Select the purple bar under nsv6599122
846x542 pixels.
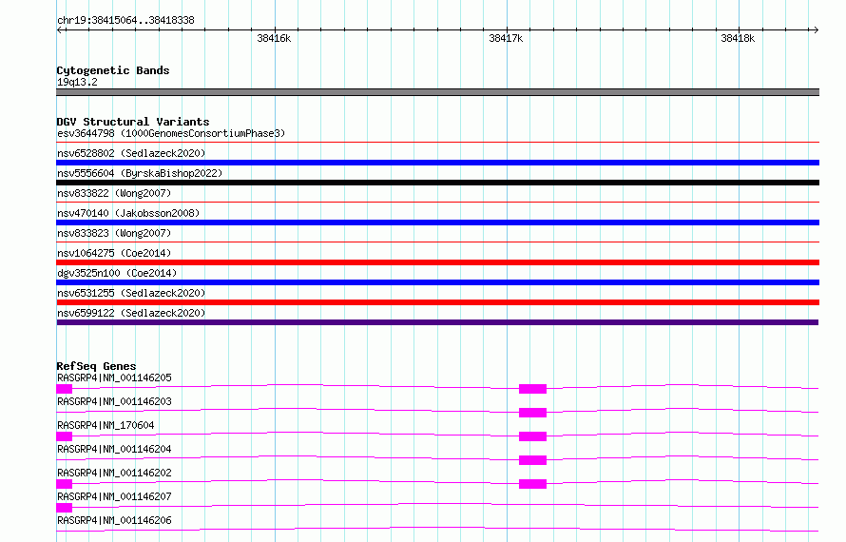pyautogui.click(x=437, y=322)
